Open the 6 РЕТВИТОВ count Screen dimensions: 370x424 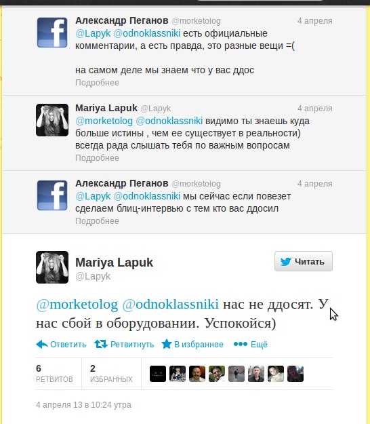pyautogui.click(x=54, y=373)
